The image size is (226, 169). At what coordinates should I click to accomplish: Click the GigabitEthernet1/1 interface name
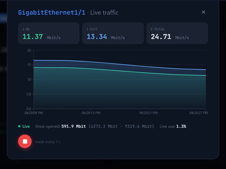click(52, 13)
